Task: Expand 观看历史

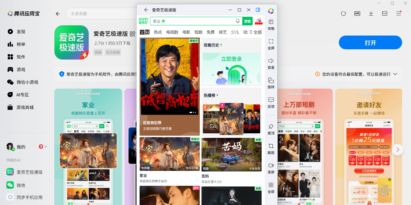Action: click(213, 45)
